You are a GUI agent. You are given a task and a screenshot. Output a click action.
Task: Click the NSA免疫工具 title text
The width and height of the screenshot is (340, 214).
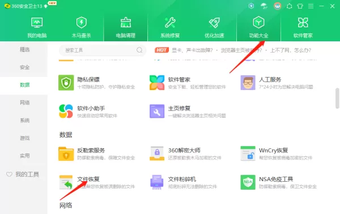[x=276, y=179]
